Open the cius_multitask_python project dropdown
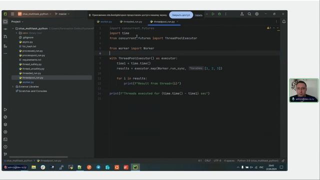The width and height of the screenshot is (320, 180). (x=34, y=14)
